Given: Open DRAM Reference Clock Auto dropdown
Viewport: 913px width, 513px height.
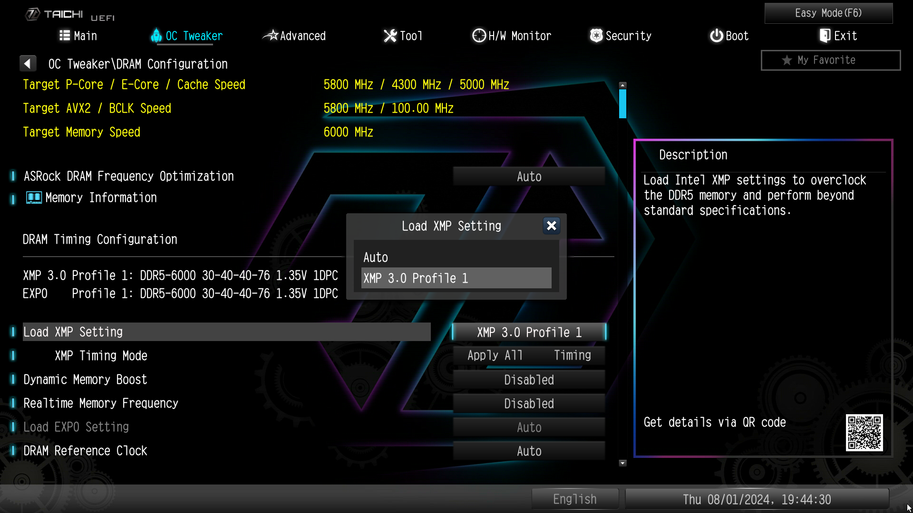Looking at the screenshot, I should [529, 451].
